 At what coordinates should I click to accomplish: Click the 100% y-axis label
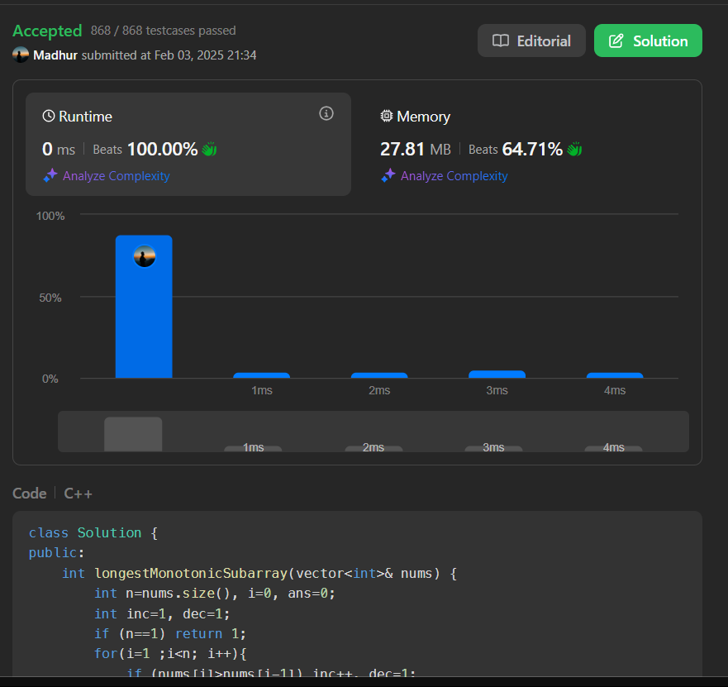point(50,216)
